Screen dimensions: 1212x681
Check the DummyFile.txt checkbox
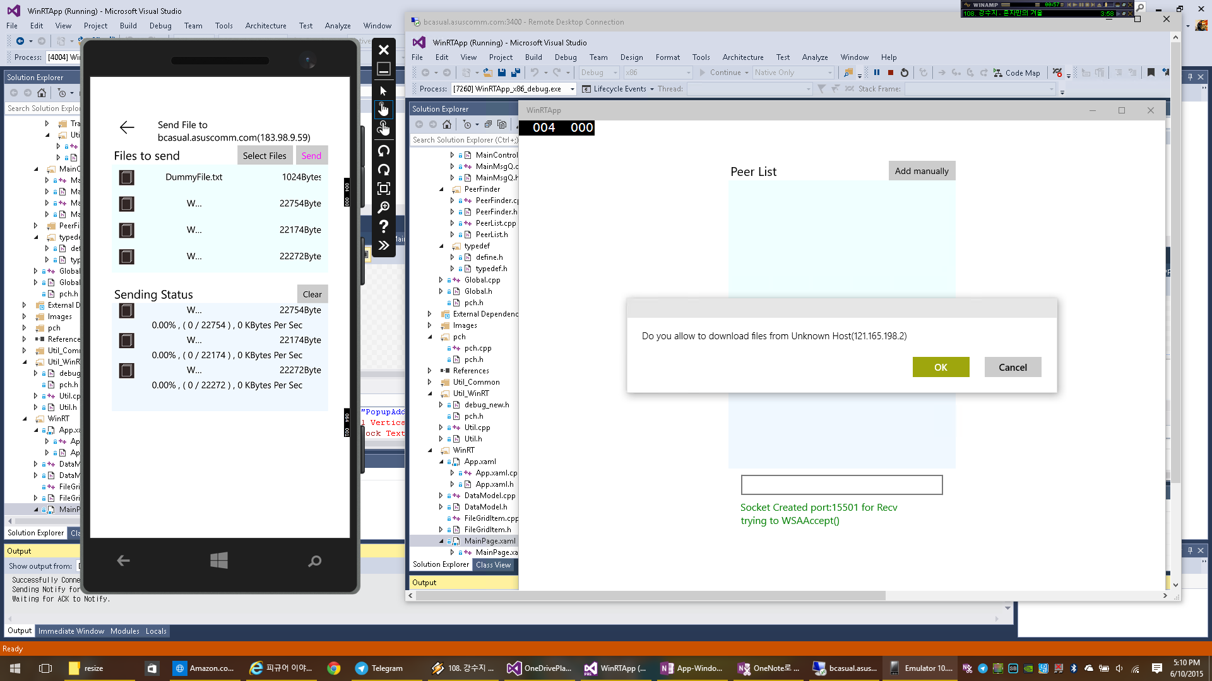[127, 177]
